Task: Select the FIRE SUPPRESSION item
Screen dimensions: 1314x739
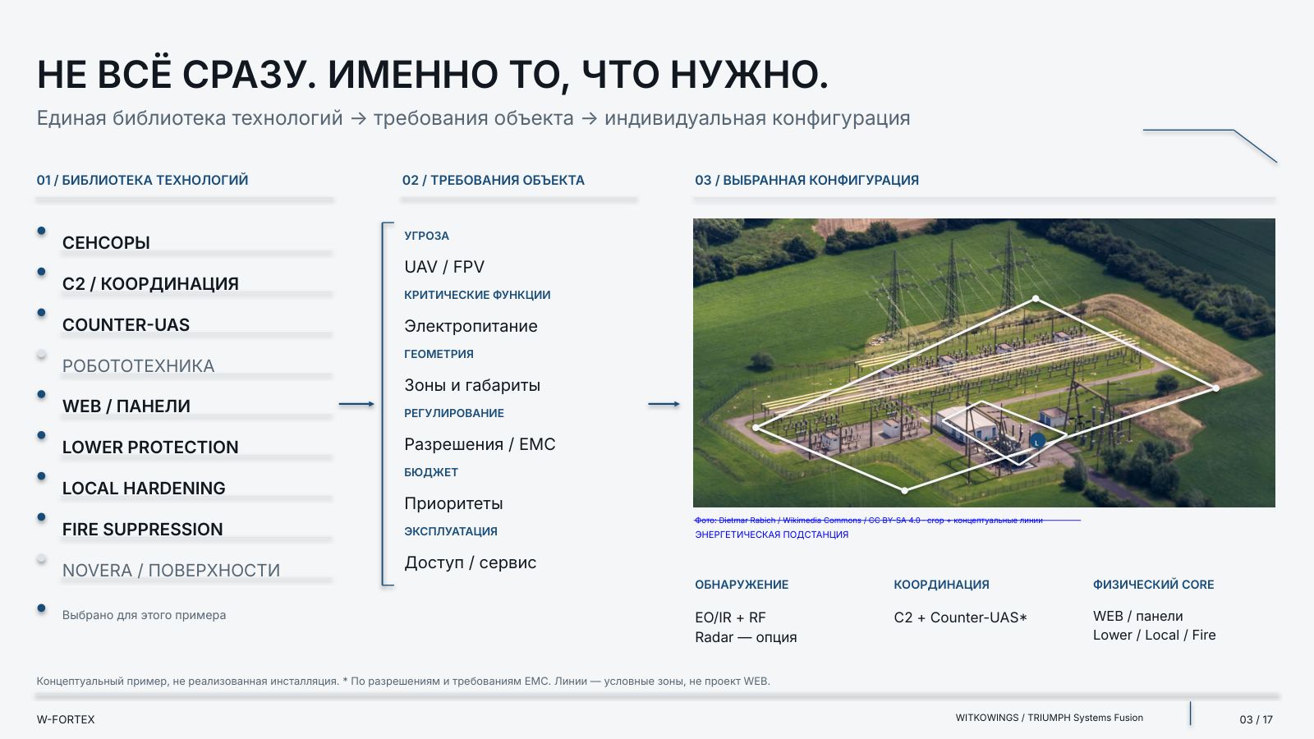Action: pyautogui.click(x=142, y=530)
